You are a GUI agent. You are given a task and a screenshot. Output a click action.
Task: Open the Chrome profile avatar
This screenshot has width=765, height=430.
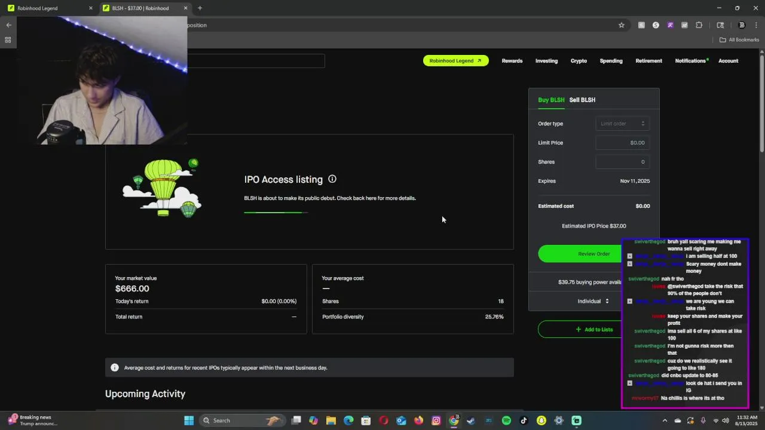742,25
